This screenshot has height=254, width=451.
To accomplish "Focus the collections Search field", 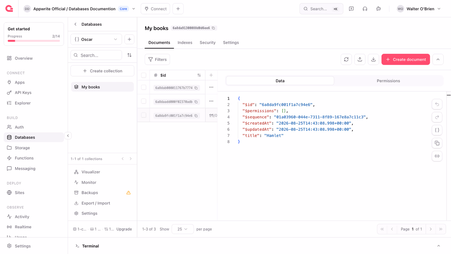I will click(x=96, y=55).
